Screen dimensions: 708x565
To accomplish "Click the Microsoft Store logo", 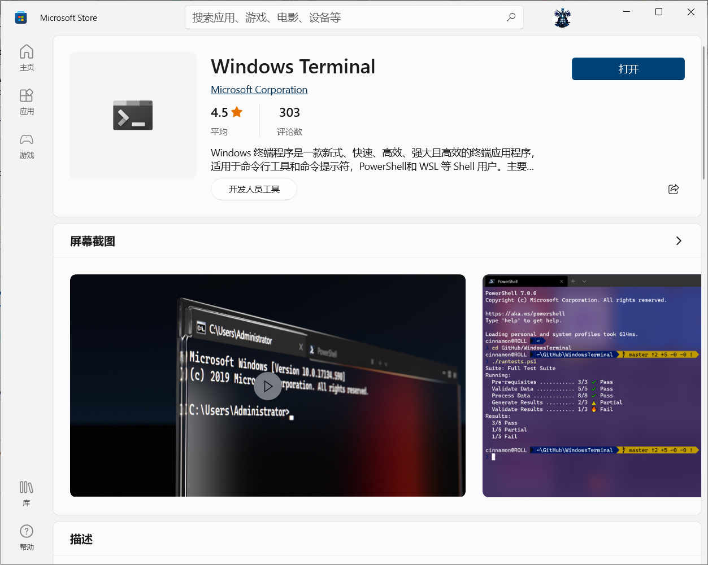I will [21, 17].
